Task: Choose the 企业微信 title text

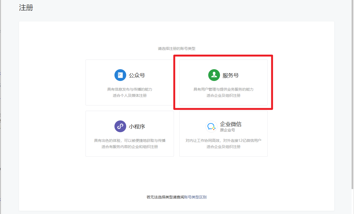Action: [x=230, y=124]
